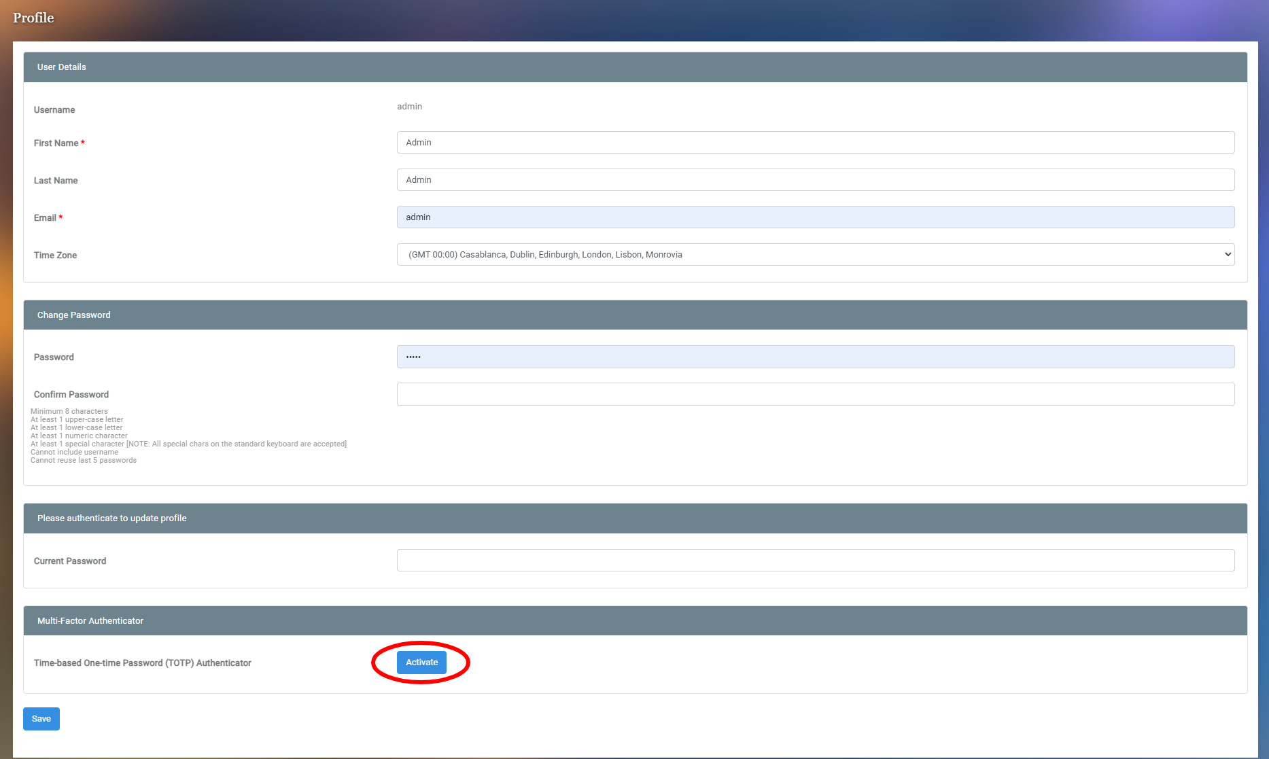
Task: Click the Current Password field
Action: (816, 561)
